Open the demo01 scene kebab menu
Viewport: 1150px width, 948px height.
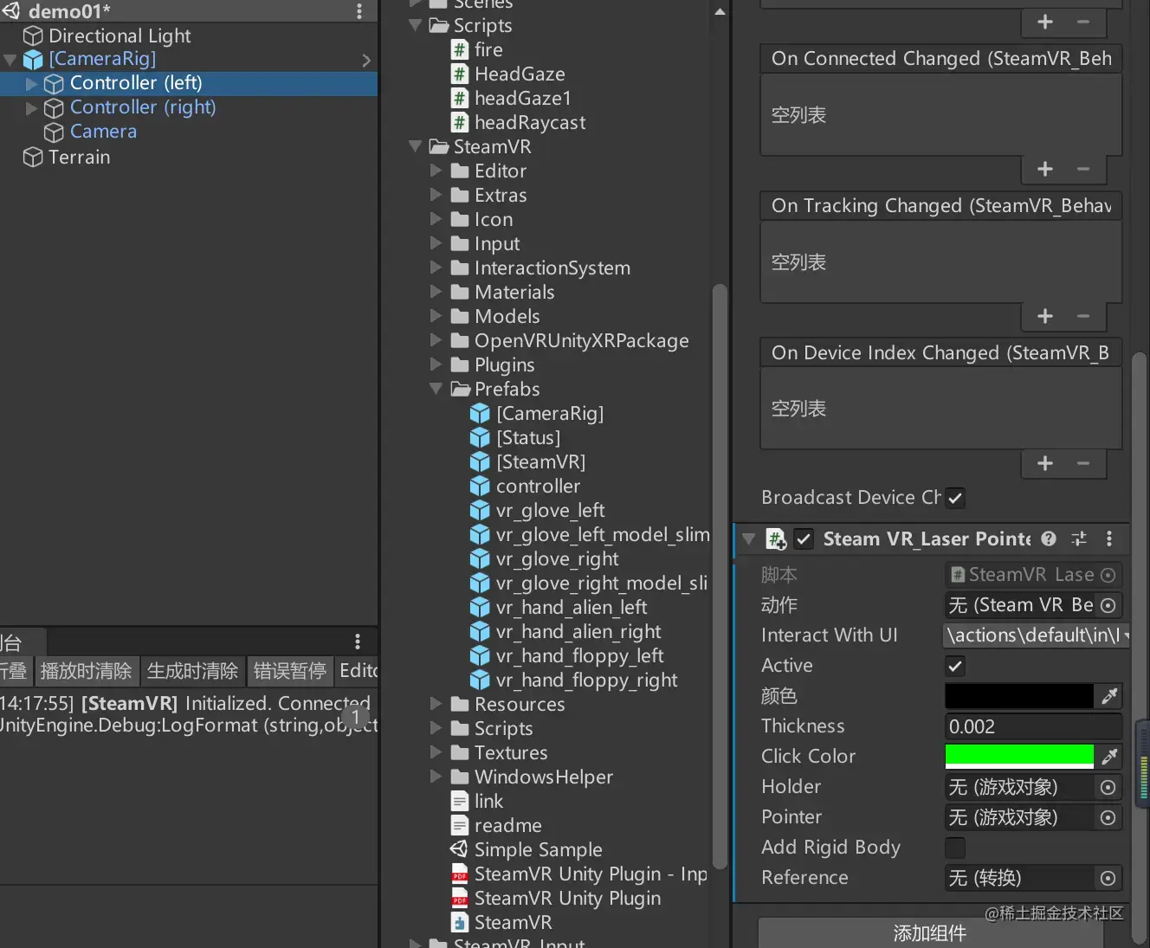(359, 11)
